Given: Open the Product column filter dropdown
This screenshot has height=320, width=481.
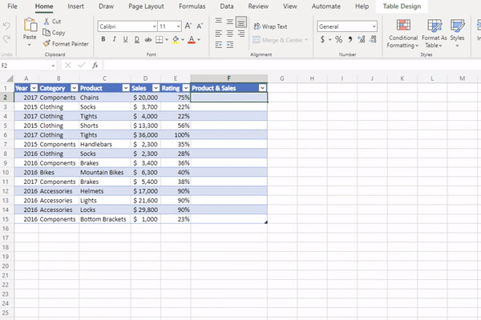Looking at the screenshot, I should click(x=126, y=88).
